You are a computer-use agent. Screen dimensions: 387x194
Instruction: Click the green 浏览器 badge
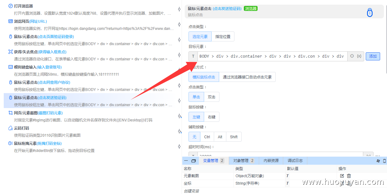(251, 8)
